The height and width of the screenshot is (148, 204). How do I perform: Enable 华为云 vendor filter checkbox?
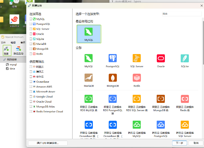click(x=31, y=76)
